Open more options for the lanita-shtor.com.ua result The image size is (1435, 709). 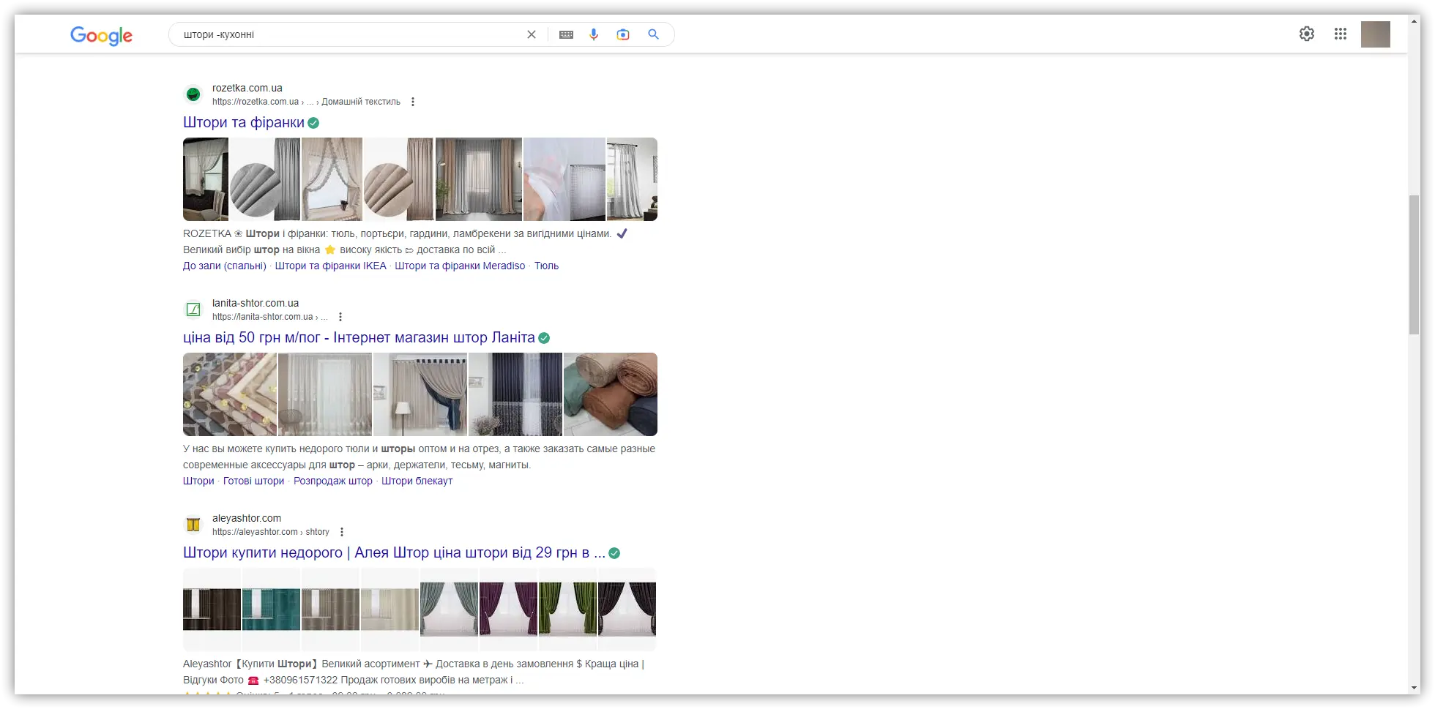(x=340, y=317)
